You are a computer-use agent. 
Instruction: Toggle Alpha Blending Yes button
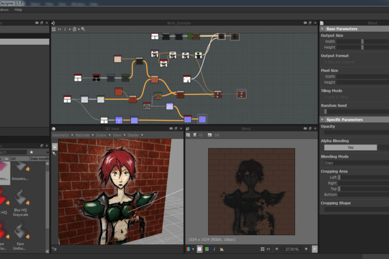click(x=350, y=147)
